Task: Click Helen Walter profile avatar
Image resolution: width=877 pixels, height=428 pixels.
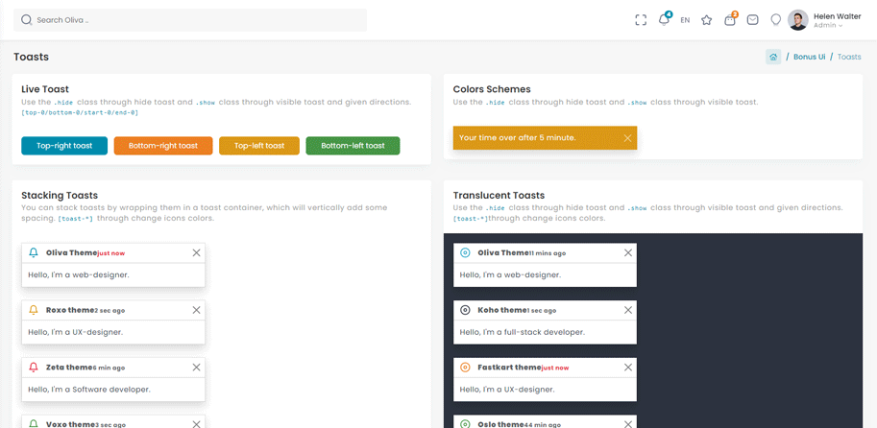Action: point(797,20)
